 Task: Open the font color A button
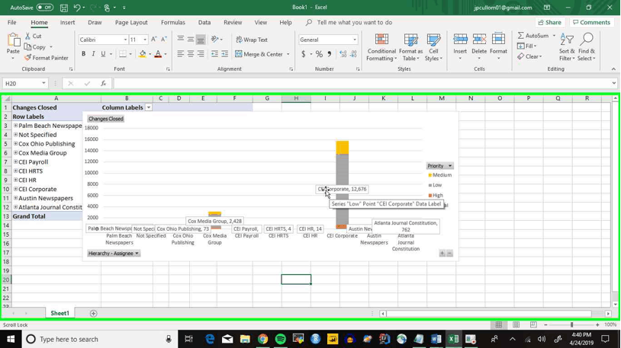[x=158, y=54]
